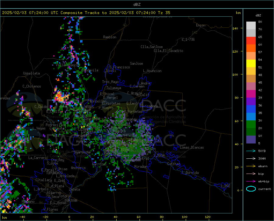Click the 'Algarrob' map label

pos(54,193)
